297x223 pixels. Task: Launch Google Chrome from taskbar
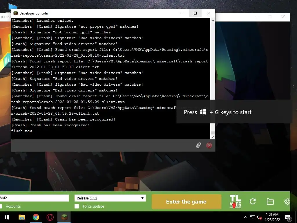tap(36, 217)
